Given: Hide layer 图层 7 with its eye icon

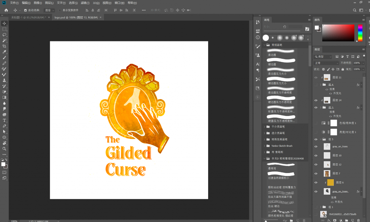Looking at the screenshot, I should click(316, 173).
